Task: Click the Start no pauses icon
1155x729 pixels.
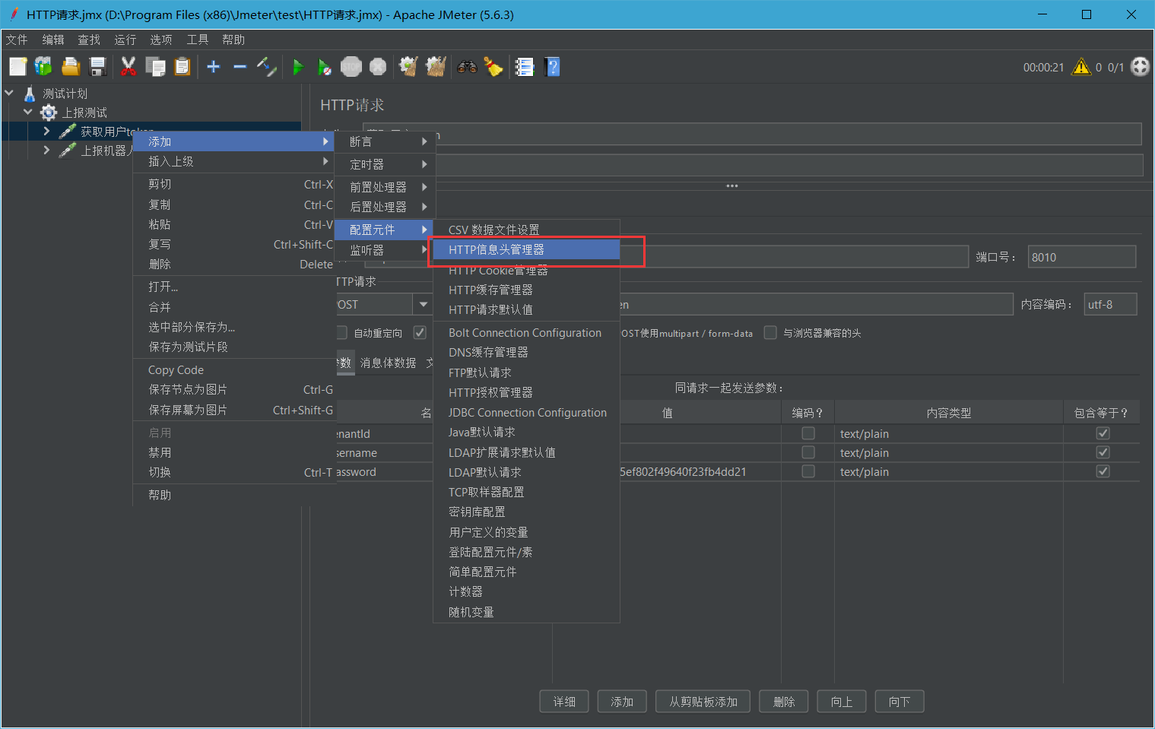Action: 324,67
